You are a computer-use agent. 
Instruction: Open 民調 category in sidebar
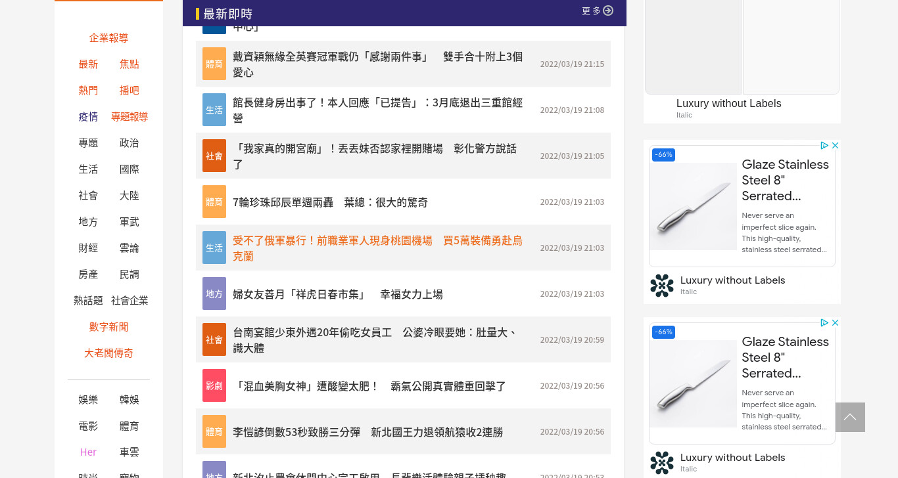click(129, 274)
